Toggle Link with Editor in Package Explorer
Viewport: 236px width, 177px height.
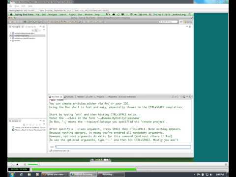point(36,30)
